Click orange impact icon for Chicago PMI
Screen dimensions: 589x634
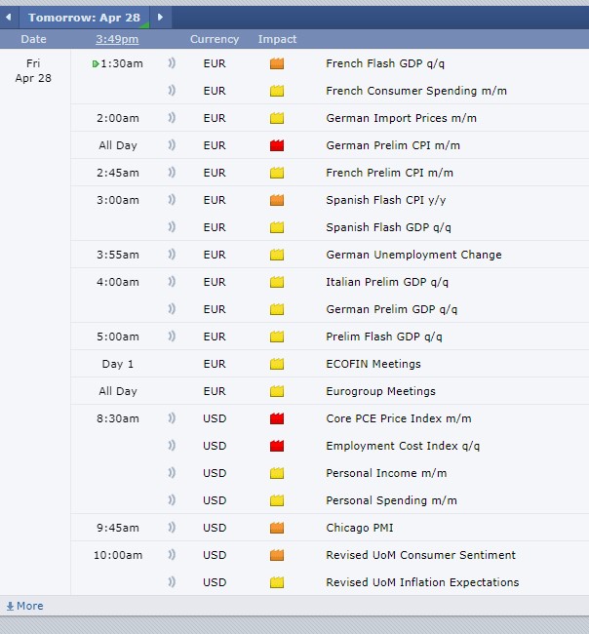click(x=277, y=528)
